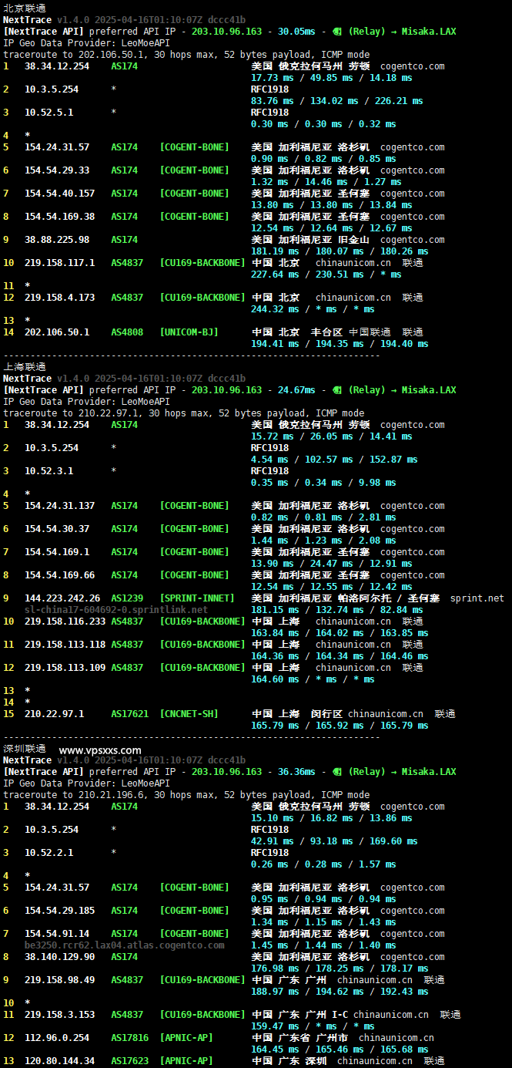Image resolution: width=512 pixels, height=1068 pixels.
Task: Click hop IP 10.52.5.1
Action: click(49, 113)
